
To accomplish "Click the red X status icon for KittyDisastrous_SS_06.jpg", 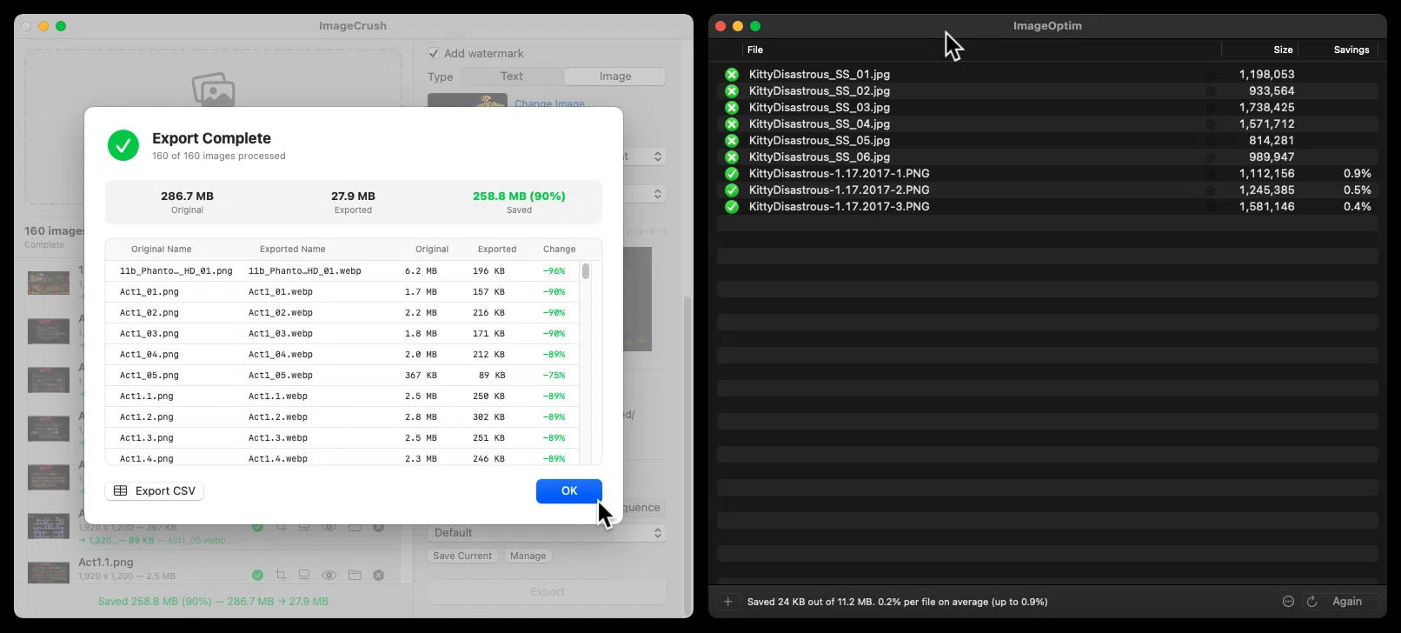I will 732,157.
